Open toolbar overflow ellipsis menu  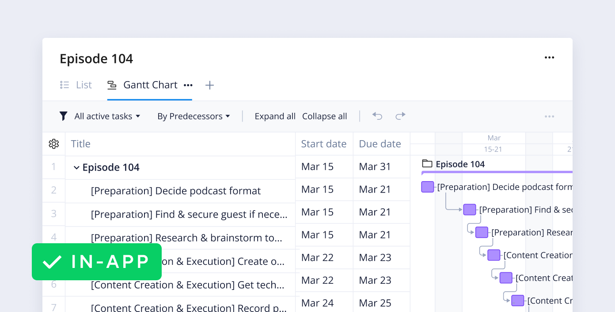(x=549, y=116)
